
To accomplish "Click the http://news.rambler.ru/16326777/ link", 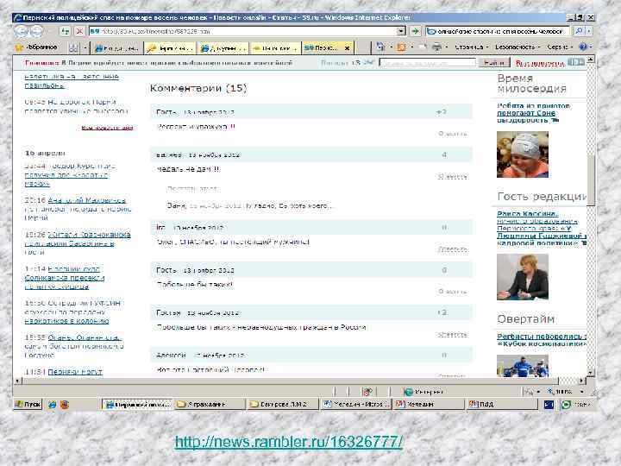I will (289, 442).
